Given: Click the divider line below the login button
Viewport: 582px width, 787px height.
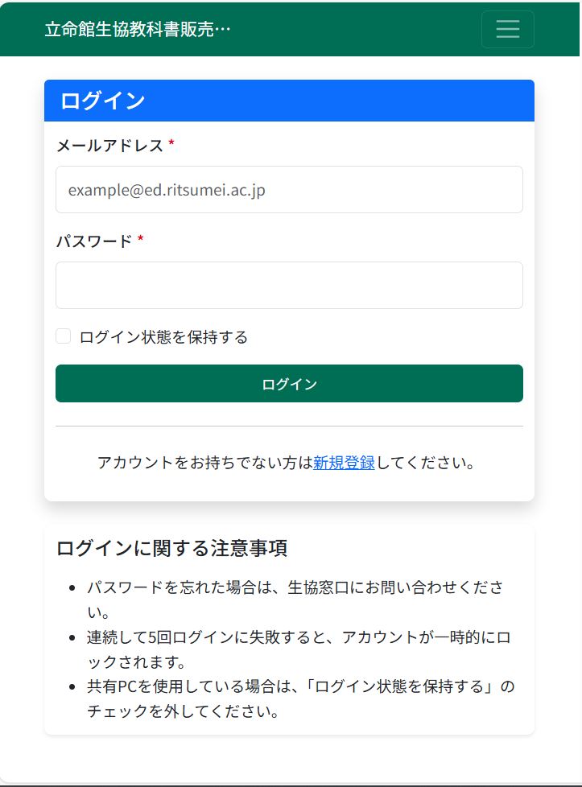Looking at the screenshot, I should 289,426.
